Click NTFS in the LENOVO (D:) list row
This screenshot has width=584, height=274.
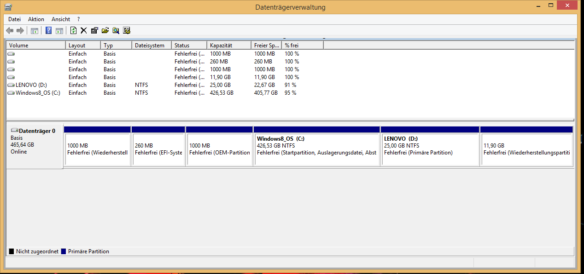[x=141, y=85]
